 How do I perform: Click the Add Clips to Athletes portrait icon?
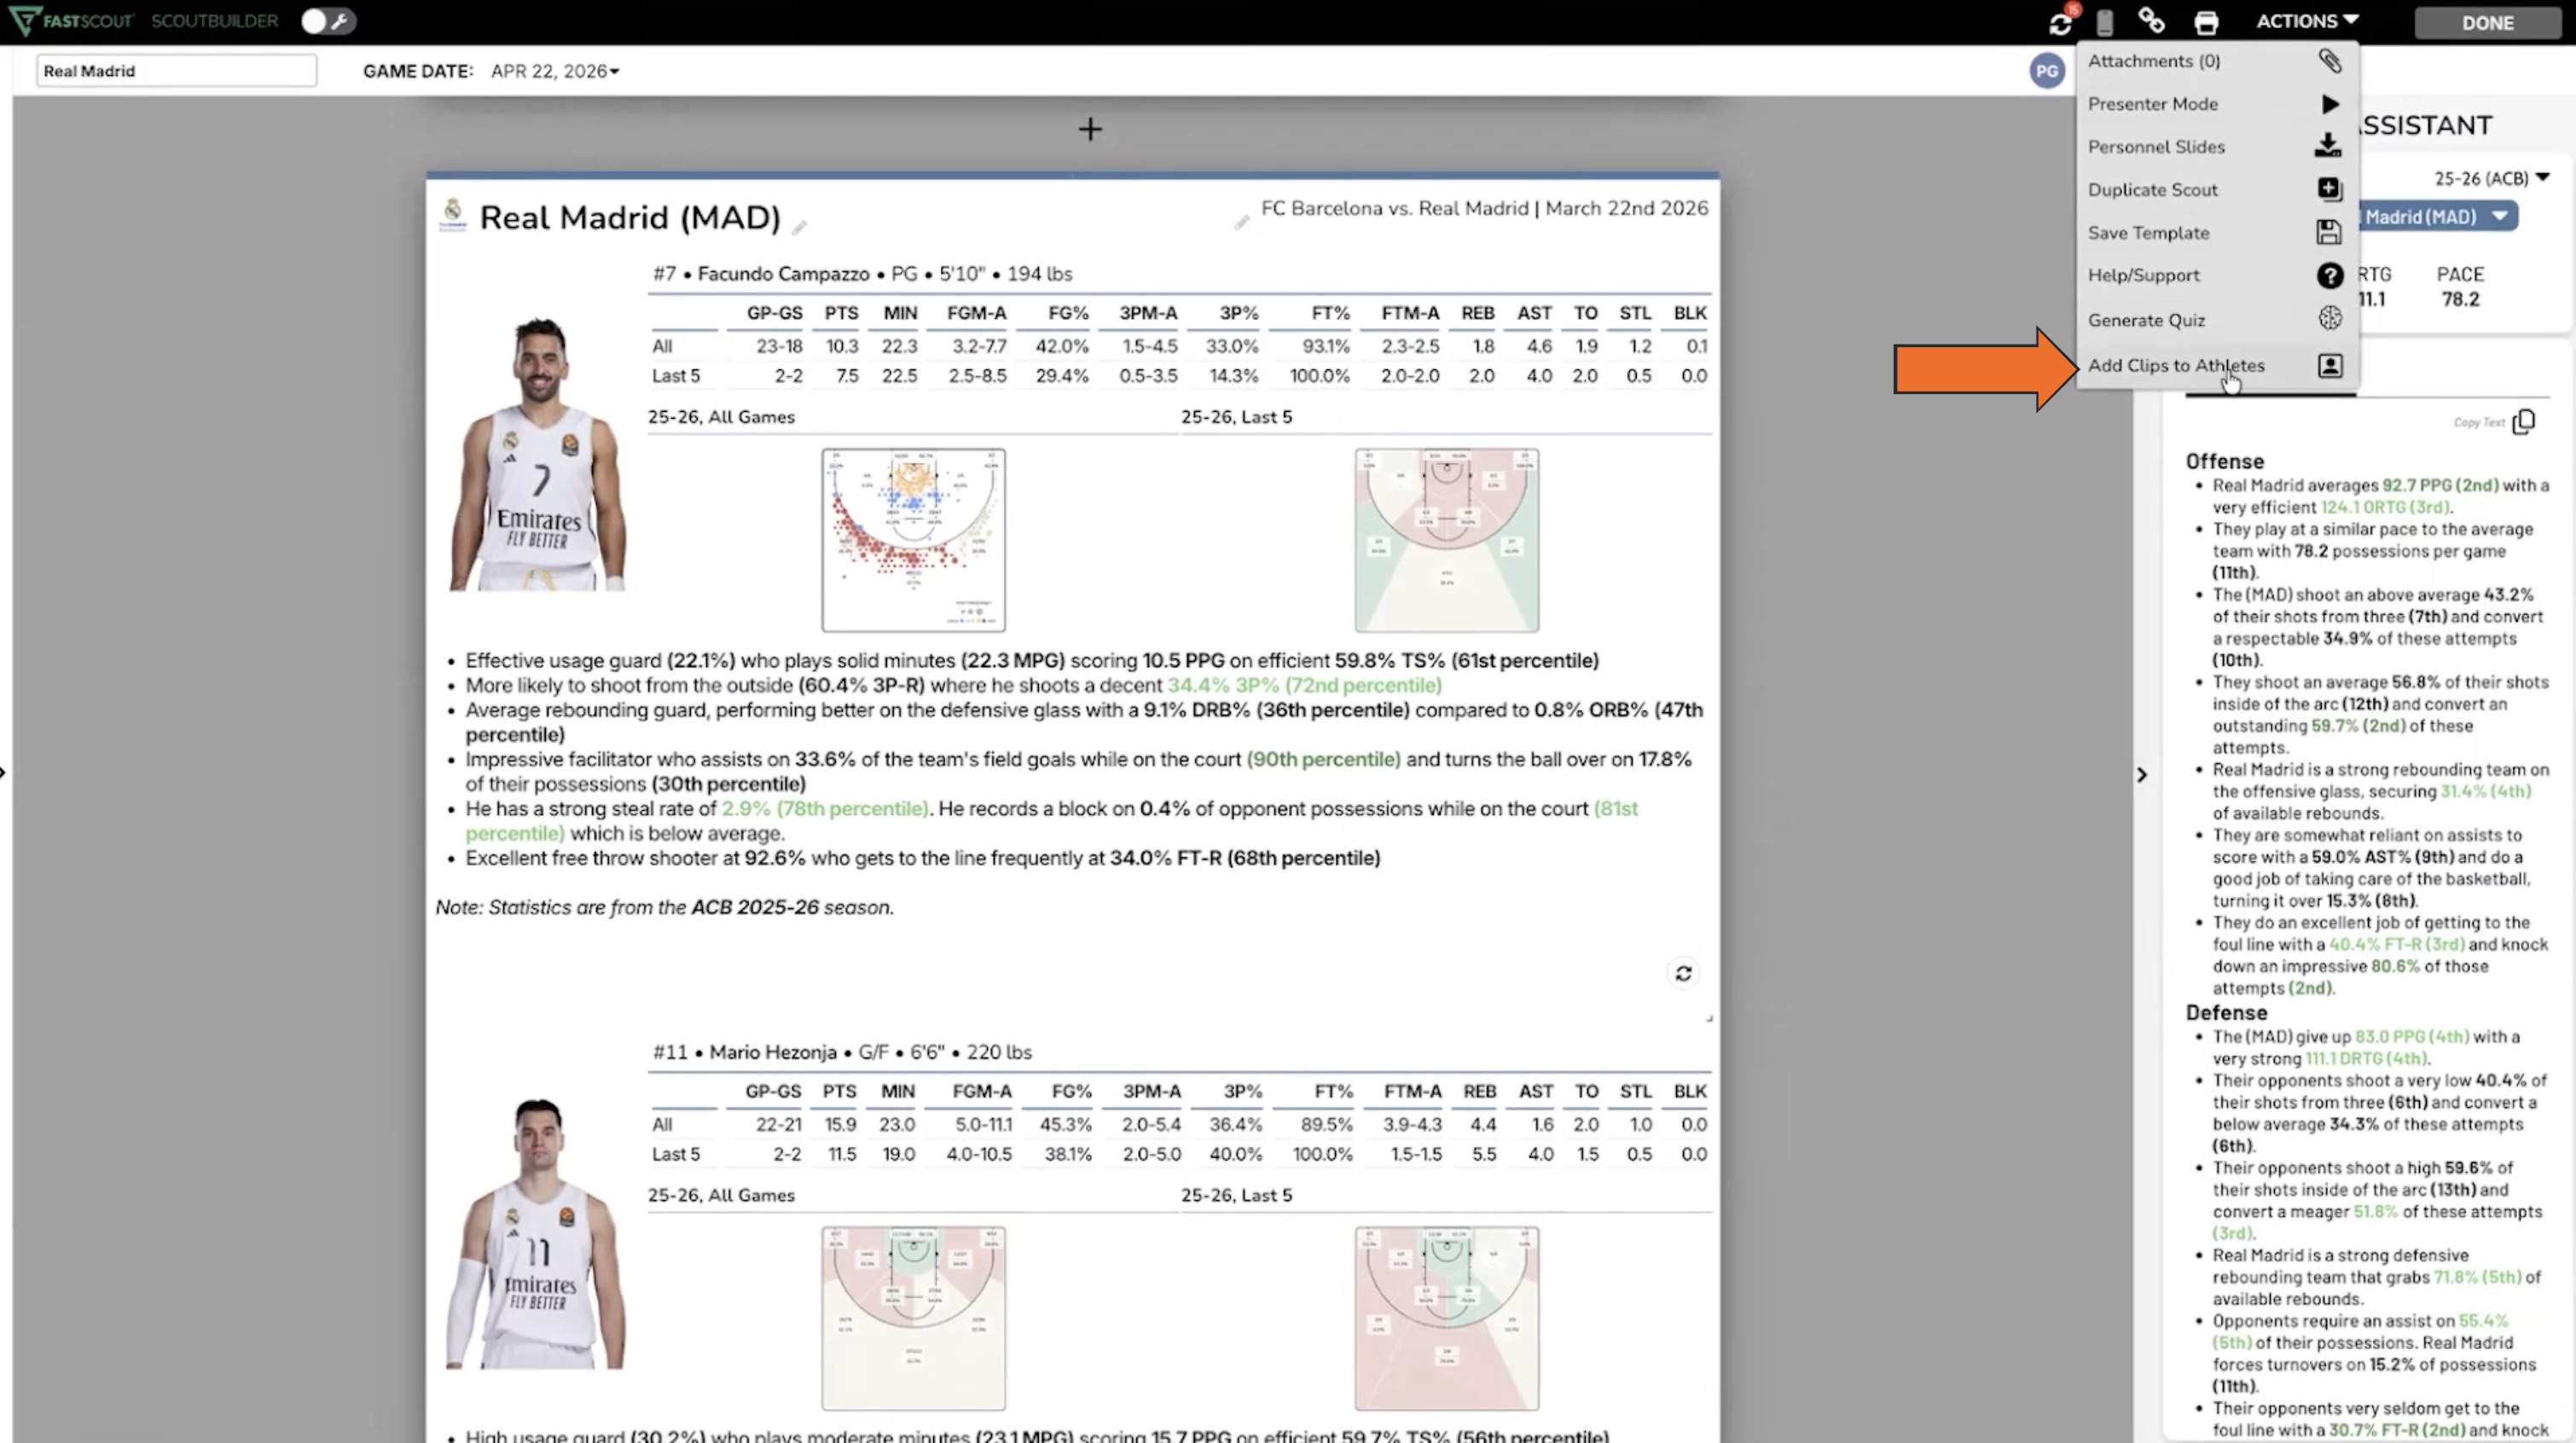[x=2330, y=366]
